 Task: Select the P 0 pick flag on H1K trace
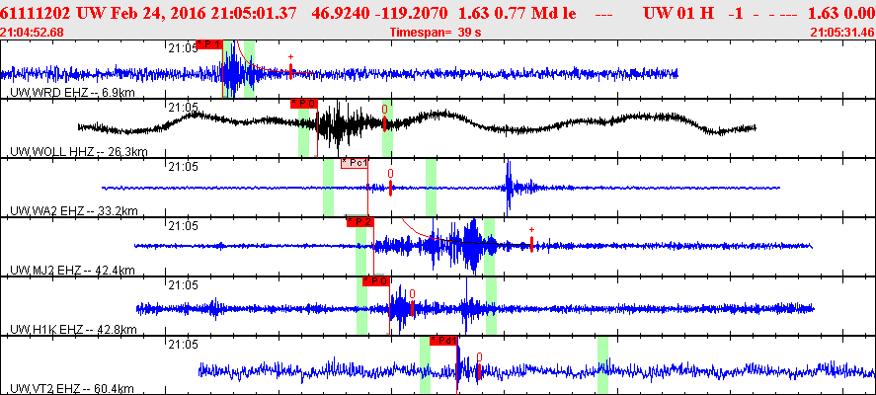pos(376,281)
